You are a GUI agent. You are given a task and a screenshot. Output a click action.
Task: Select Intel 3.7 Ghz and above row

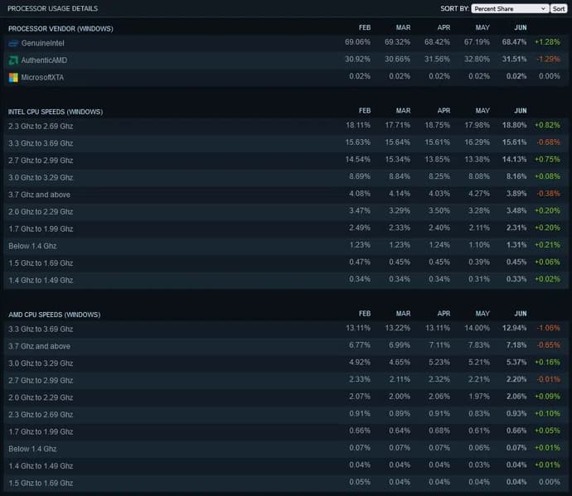39,195
